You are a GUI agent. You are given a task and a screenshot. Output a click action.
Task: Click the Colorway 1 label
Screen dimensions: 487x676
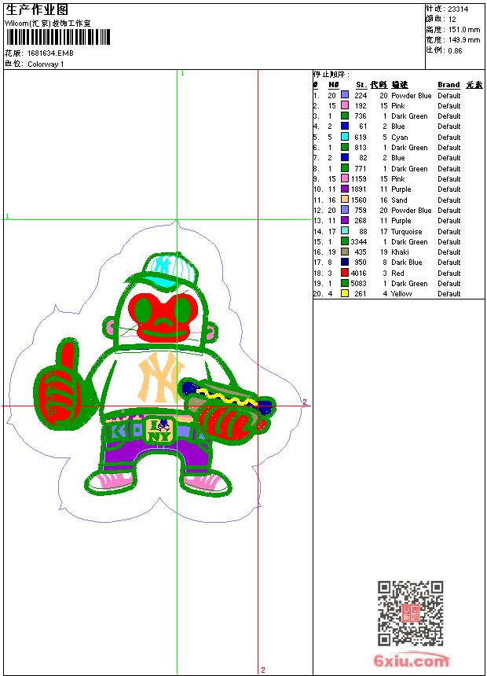click(x=46, y=64)
